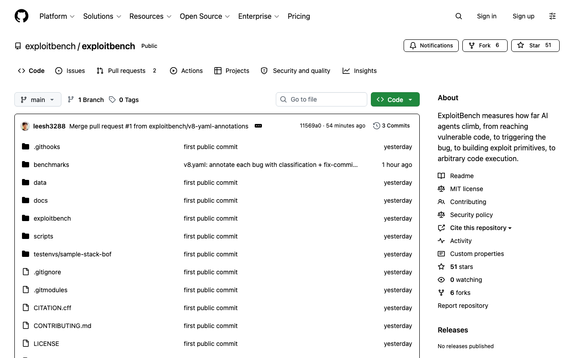Click the file icon for .gitignore
The width and height of the screenshot is (574, 358).
pyautogui.click(x=26, y=272)
